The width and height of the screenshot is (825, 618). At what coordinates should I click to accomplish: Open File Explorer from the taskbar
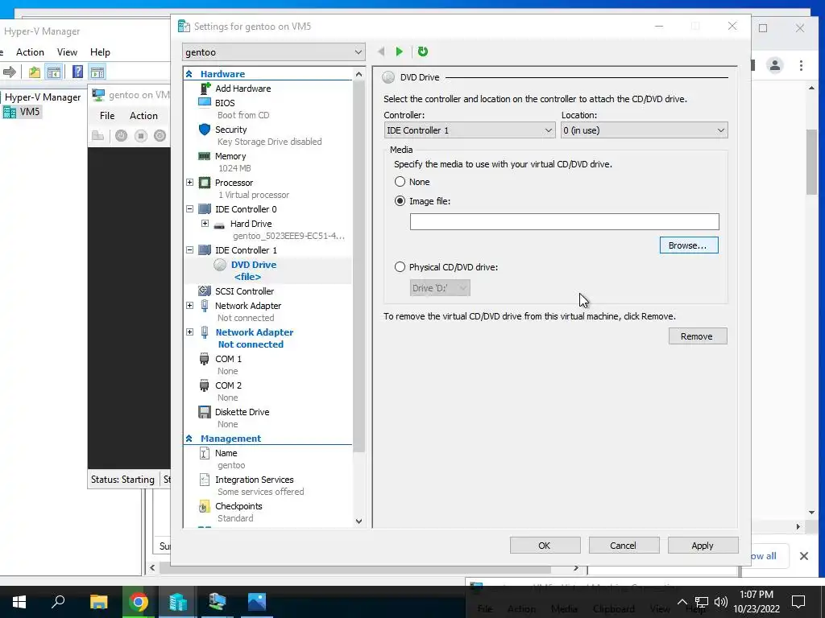pyautogui.click(x=98, y=602)
